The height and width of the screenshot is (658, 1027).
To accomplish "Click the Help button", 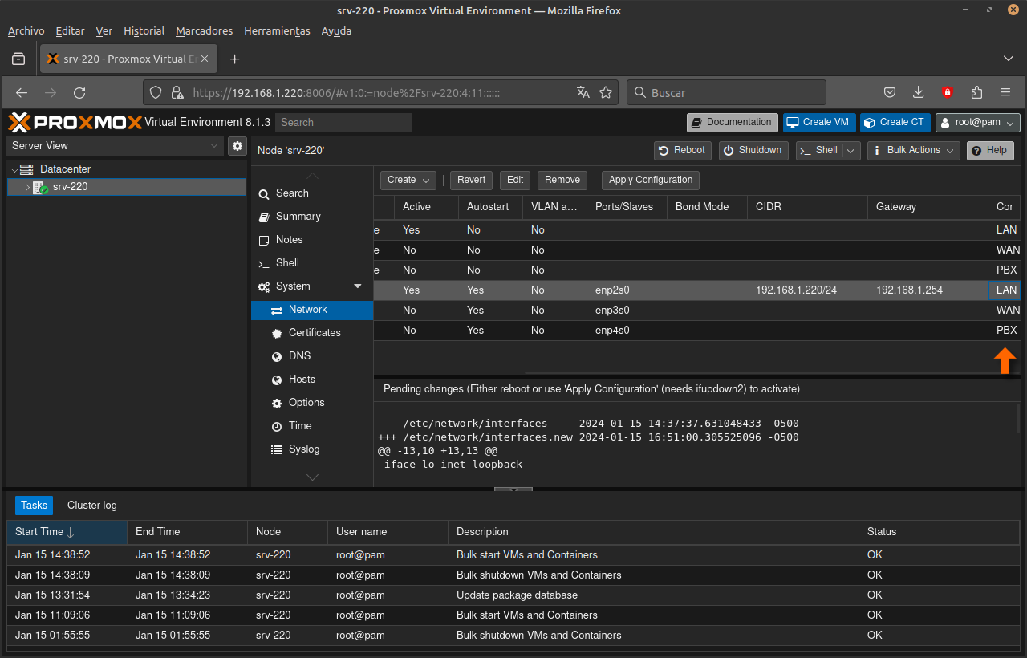I will tap(990, 150).
